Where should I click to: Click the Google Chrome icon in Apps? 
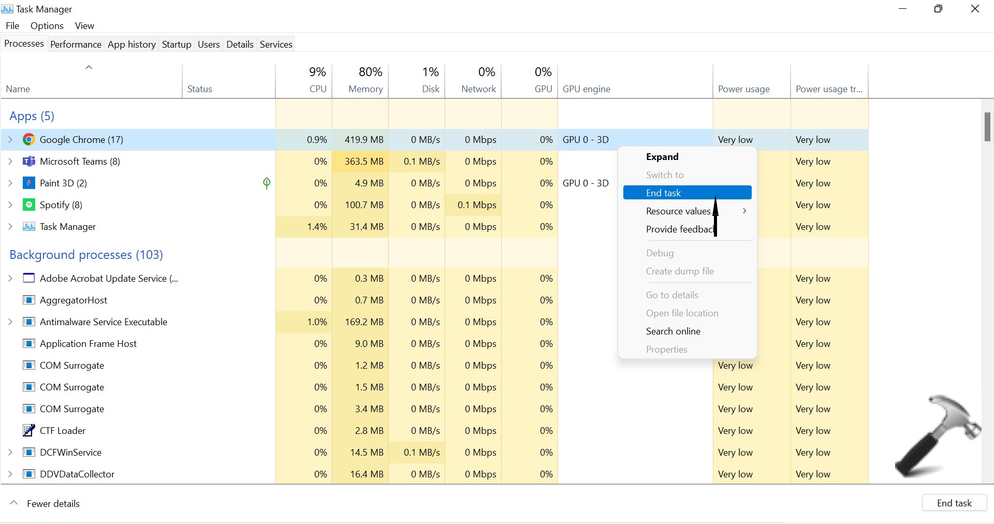click(x=29, y=140)
